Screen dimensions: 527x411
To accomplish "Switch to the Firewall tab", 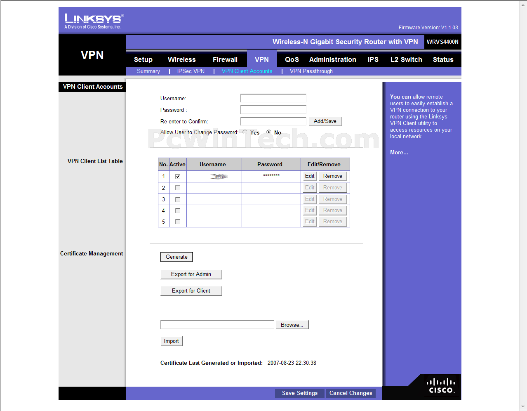I will pos(225,59).
